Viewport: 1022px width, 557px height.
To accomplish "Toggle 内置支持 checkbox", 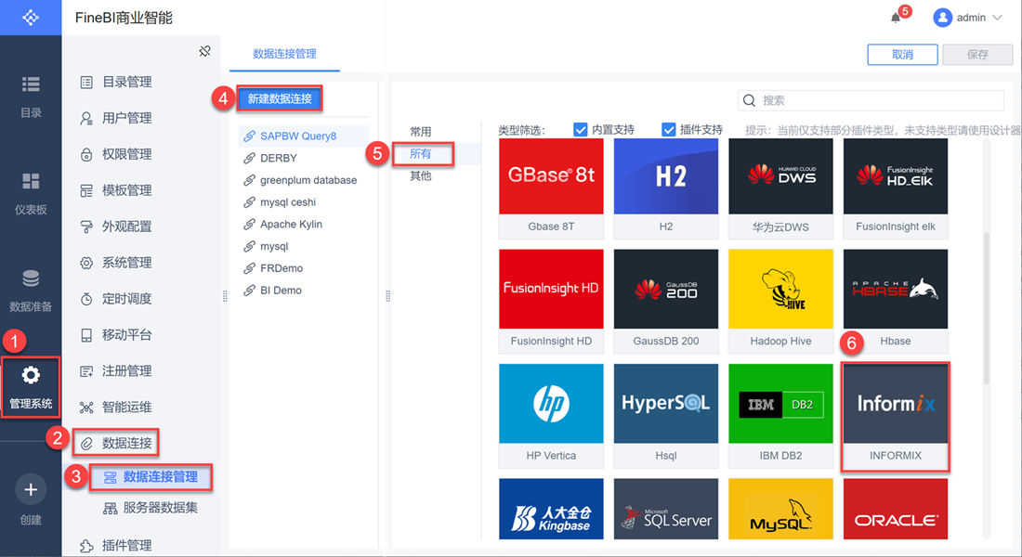I will tap(580, 130).
